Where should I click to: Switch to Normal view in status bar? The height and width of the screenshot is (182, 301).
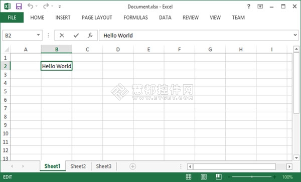tap(189, 177)
